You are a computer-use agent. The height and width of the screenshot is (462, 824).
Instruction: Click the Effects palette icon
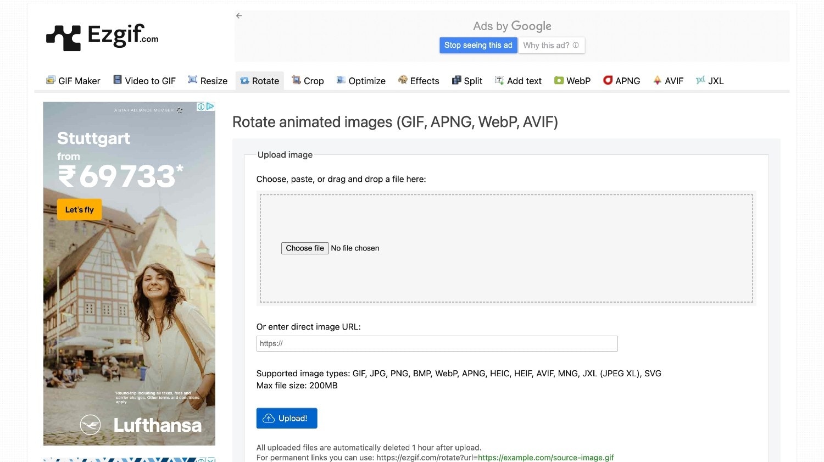coord(403,80)
